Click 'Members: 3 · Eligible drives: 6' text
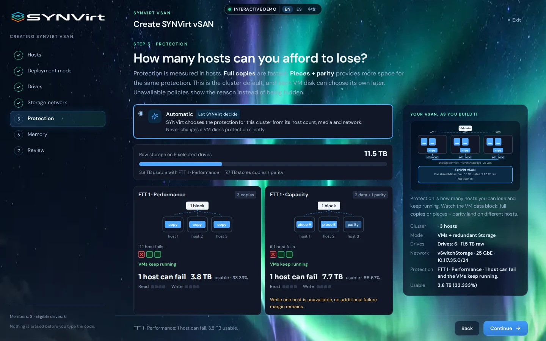546x341 pixels. coord(38,317)
